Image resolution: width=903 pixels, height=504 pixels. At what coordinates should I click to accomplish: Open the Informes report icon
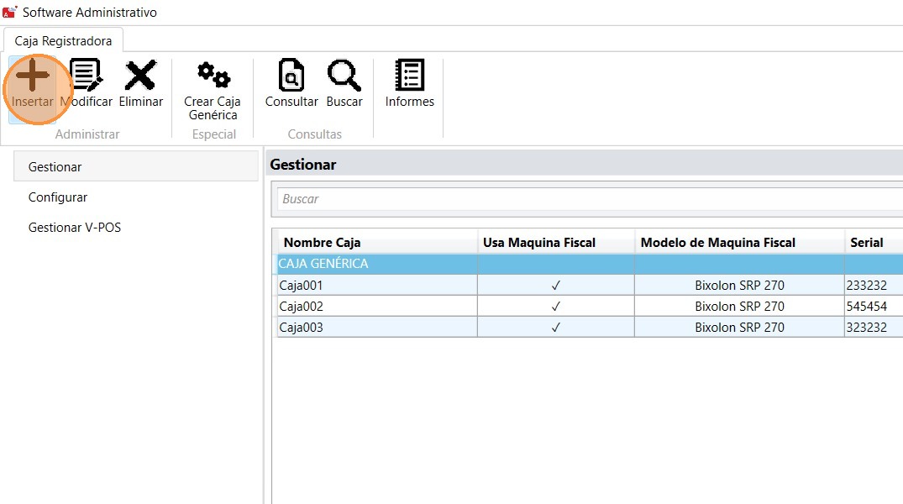pos(409,76)
